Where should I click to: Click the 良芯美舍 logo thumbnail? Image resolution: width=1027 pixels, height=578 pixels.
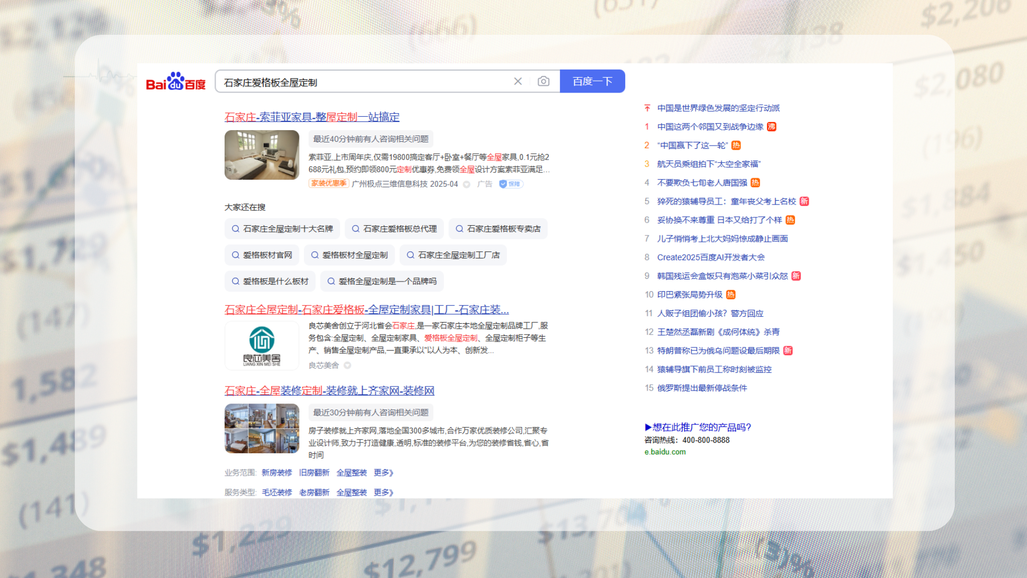[x=262, y=346]
